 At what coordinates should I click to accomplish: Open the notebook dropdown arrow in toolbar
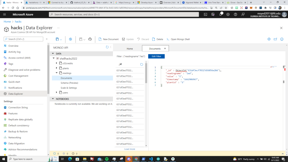click(x=84, y=40)
